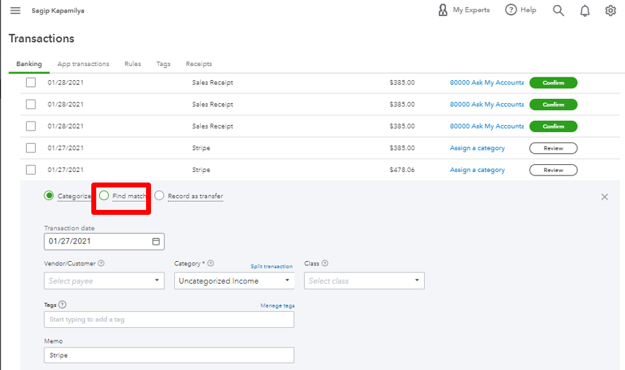Switch to the App transactions tab

[83, 64]
